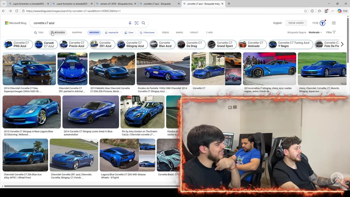Open 2014 Stingray Looks Great in Blue image
Image resolution: width=350 pixels, height=197 pixels.
click(x=91, y=112)
